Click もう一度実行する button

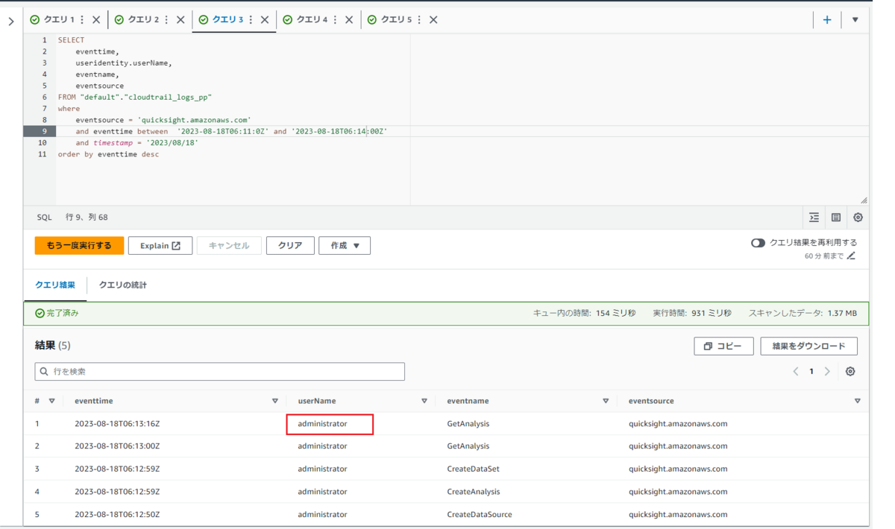[x=79, y=245]
